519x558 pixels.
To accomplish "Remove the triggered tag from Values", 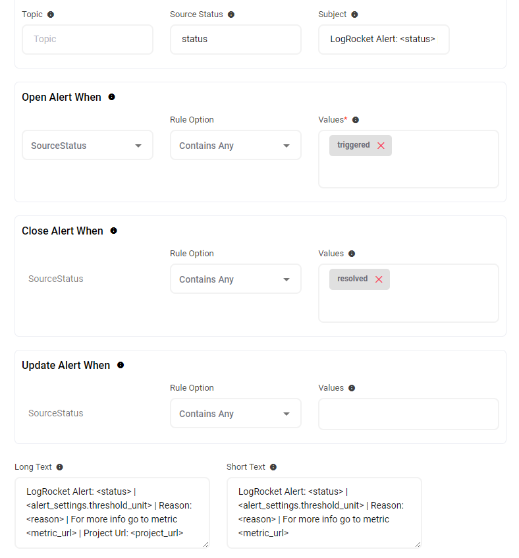I will [381, 146].
